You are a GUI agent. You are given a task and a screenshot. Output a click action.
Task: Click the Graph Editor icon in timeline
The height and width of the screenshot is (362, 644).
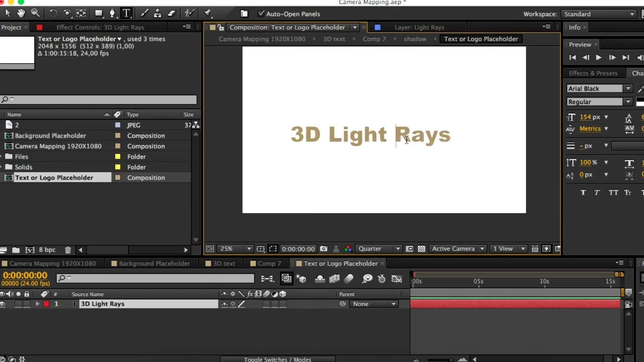[x=397, y=279]
